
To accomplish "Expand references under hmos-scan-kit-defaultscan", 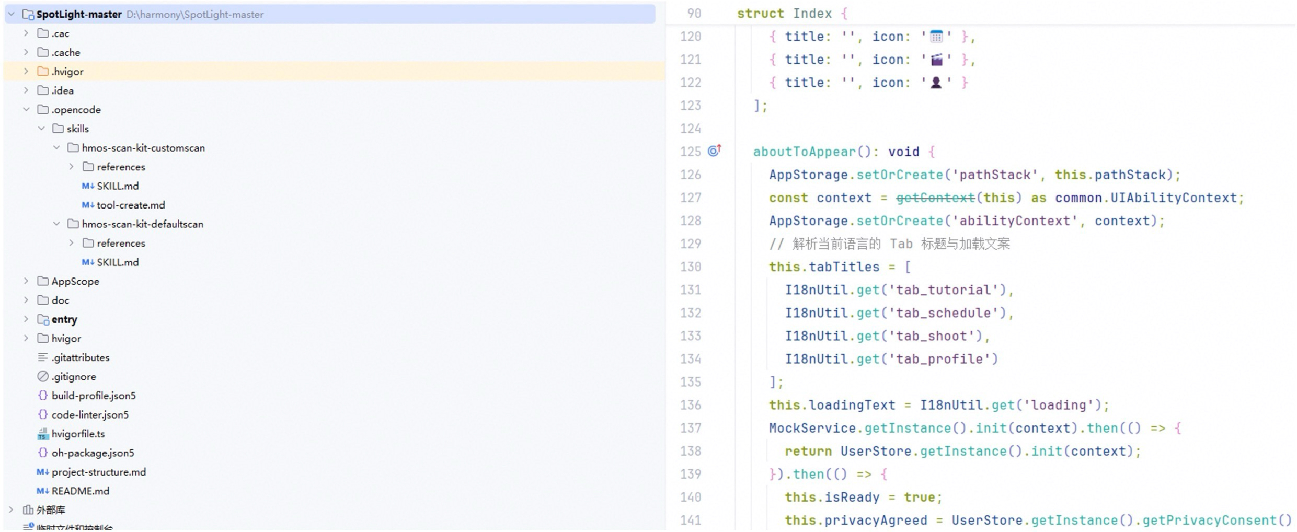I will coord(72,243).
